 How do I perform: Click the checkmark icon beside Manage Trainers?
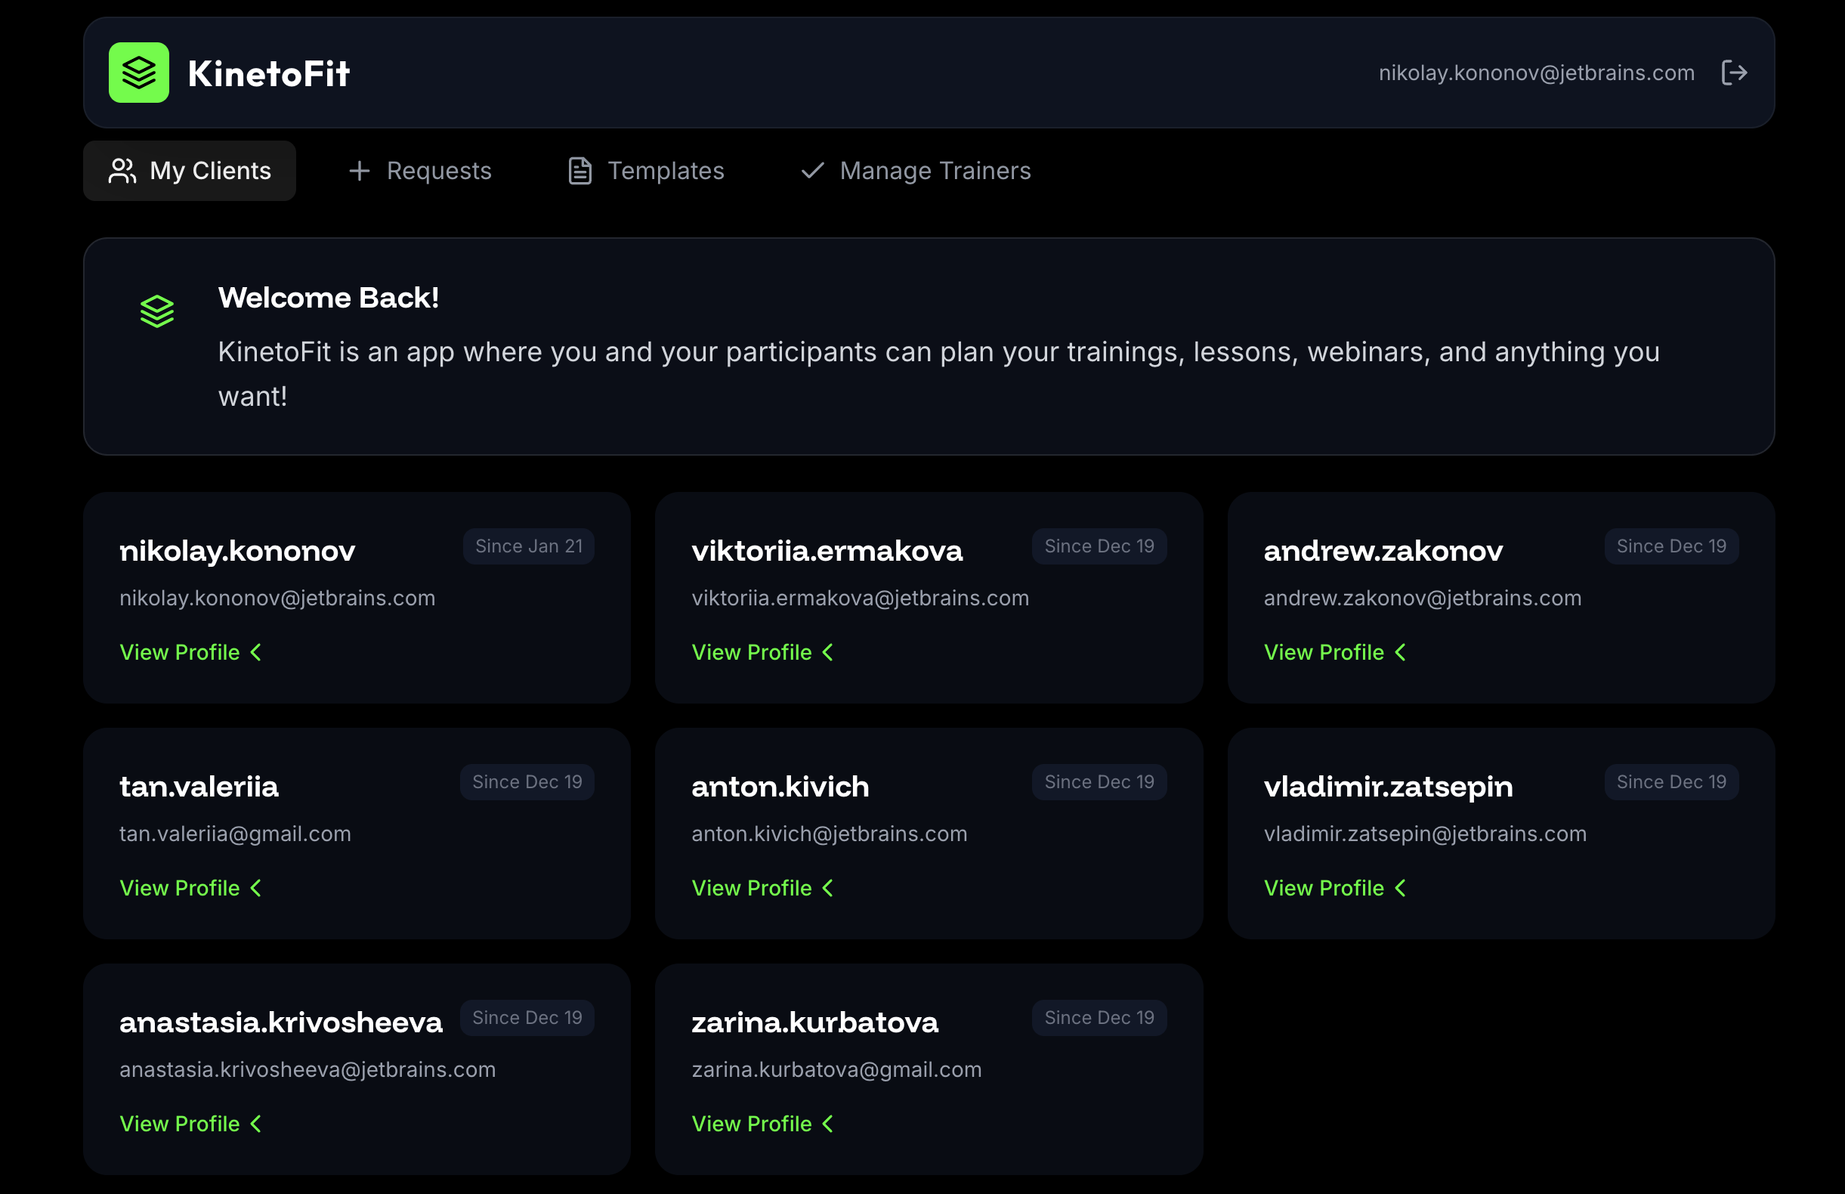[x=811, y=171]
